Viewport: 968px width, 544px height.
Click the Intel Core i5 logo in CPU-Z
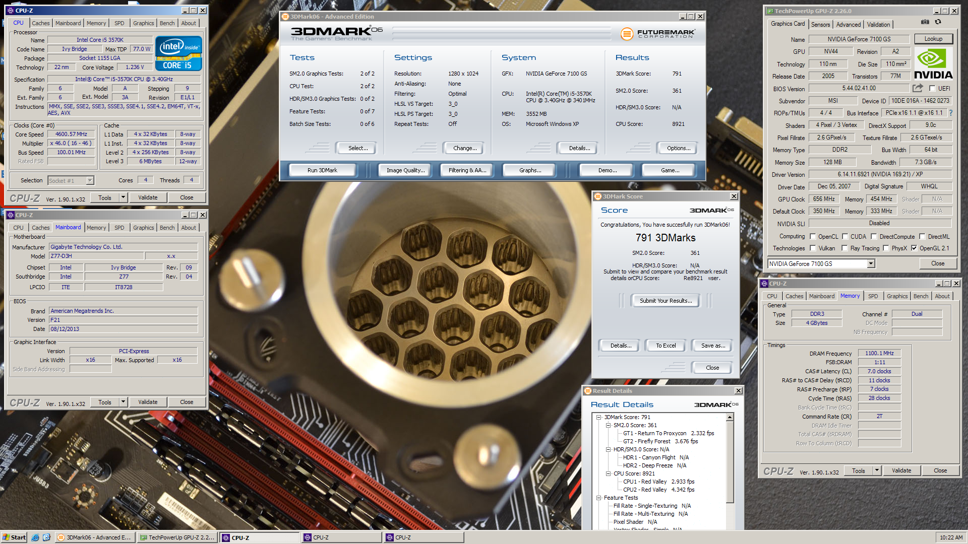pyautogui.click(x=178, y=53)
